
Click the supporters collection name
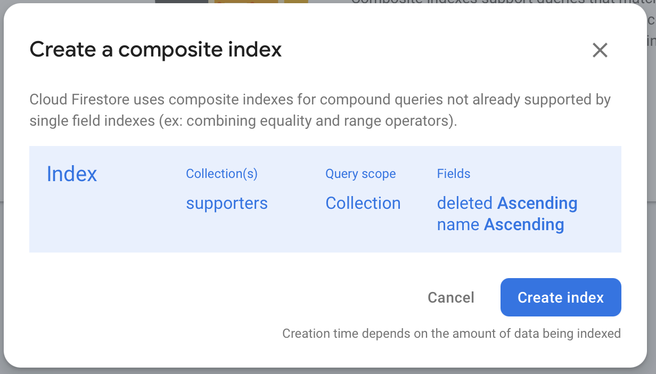point(227,203)
